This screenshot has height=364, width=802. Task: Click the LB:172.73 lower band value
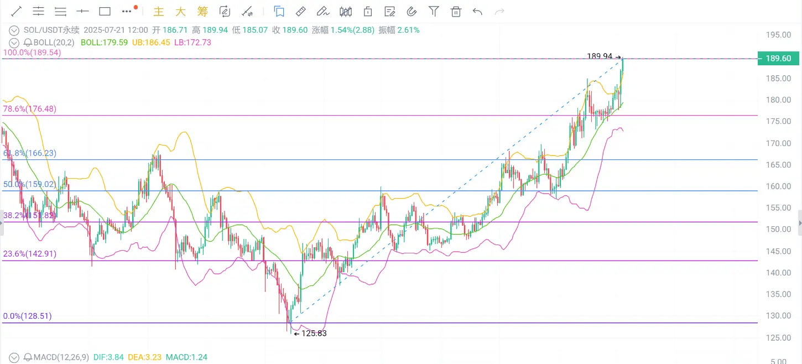point(192,42)
